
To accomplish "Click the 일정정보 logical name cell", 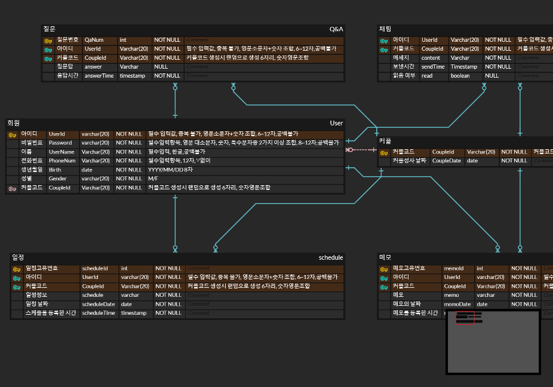I will click(51, 295).
